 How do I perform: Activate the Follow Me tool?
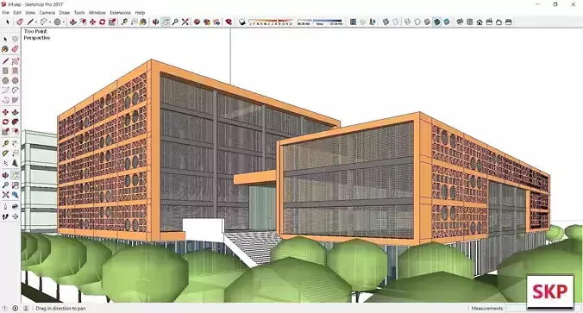point(15,122)
